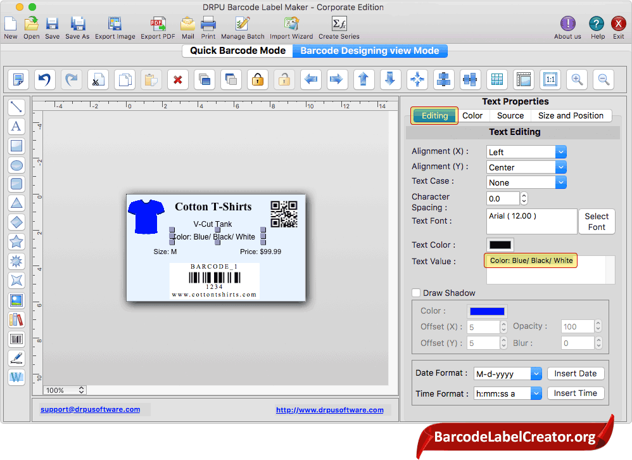The width and height of the screenshot is (632, 460).
Task: Select the WordArt tool
Action: pyautogui.click(x=16, y=378)
